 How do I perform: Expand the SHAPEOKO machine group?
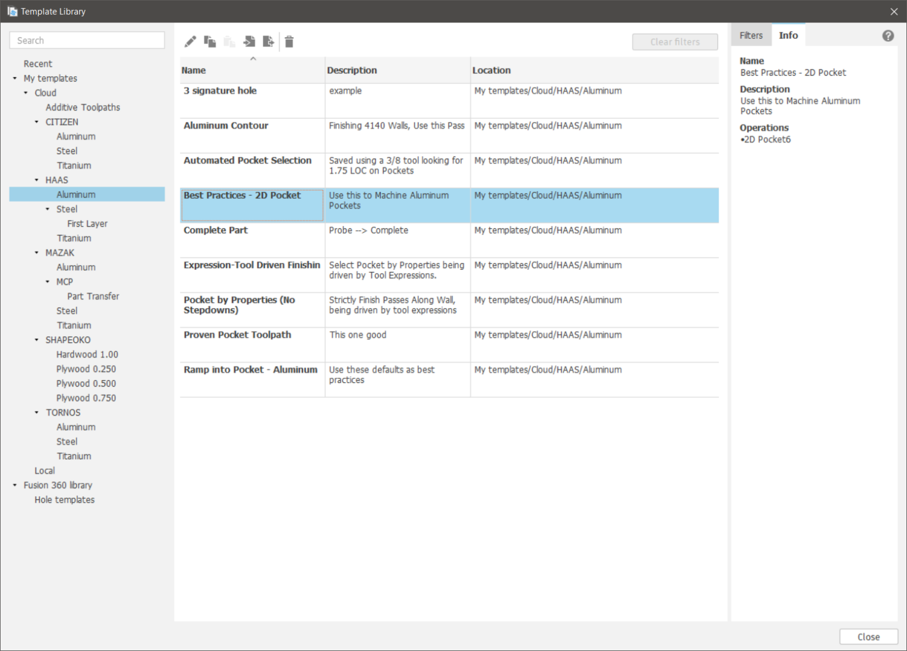tap(35, 339)
